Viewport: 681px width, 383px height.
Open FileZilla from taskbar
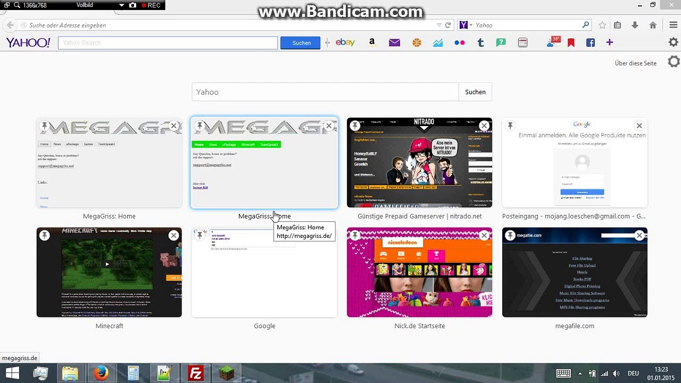pyautogui.click(x=196, y=373)
